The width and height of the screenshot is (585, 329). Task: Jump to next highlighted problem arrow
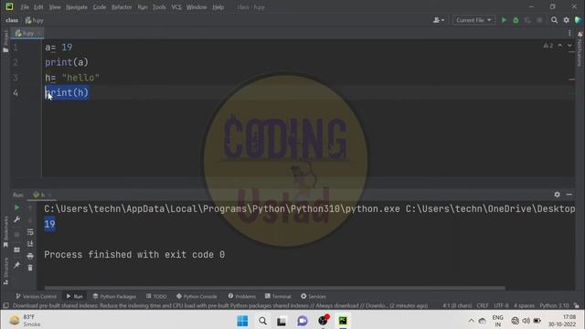569,46
